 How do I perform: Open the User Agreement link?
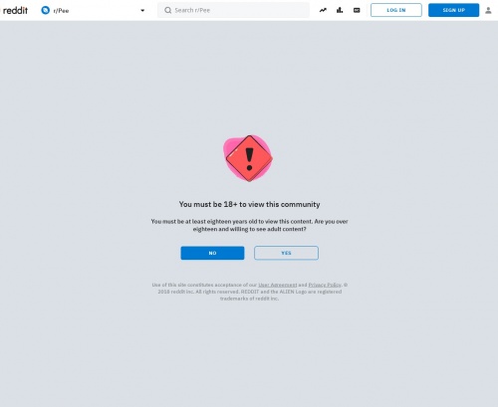pos(278,285)
